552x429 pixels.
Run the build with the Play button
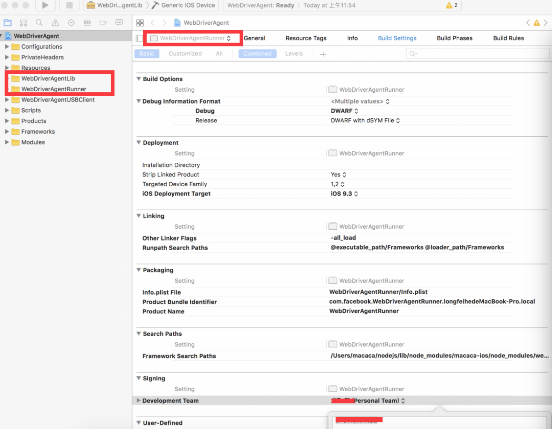pos(45,5)
